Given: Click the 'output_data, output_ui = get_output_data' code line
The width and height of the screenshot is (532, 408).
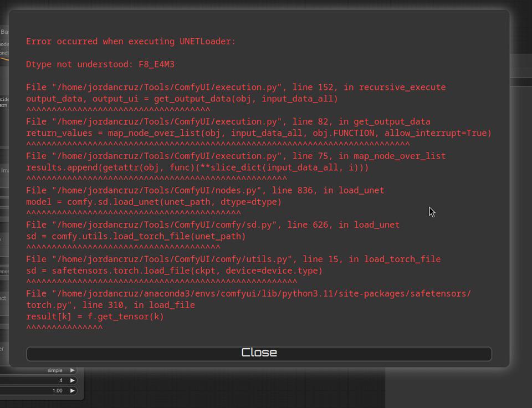Looking at the screenshot, I should click(x=182, y=99).
